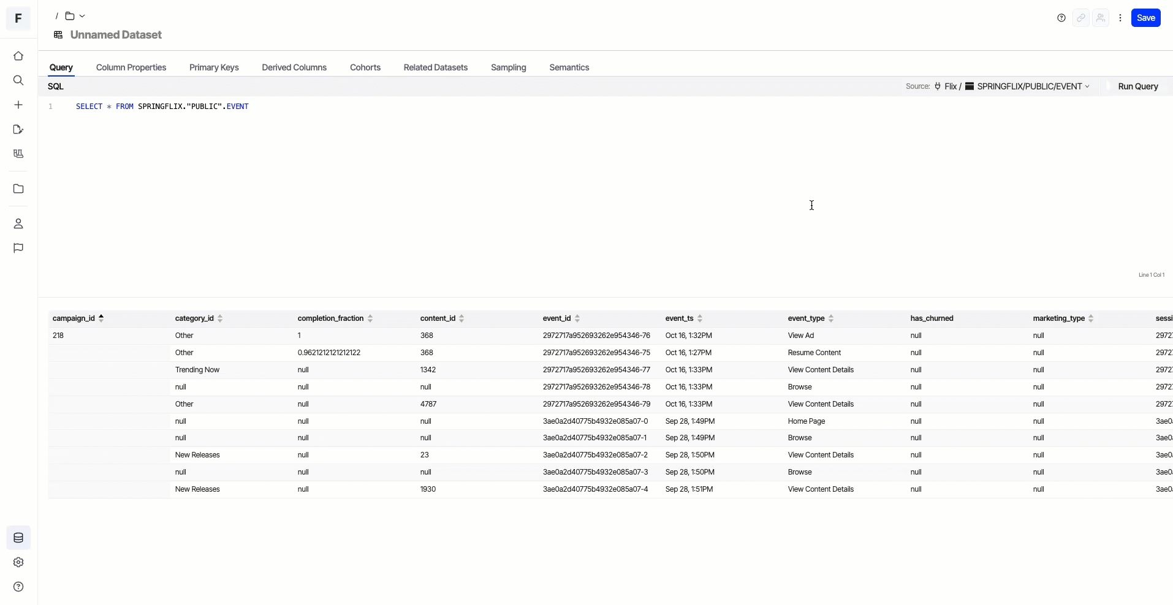Sort by marketing_type column
Screen dimensions: 1173x605
tap(1091, 318)
